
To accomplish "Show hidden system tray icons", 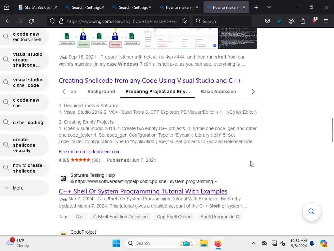I will [x=253, y=243].
